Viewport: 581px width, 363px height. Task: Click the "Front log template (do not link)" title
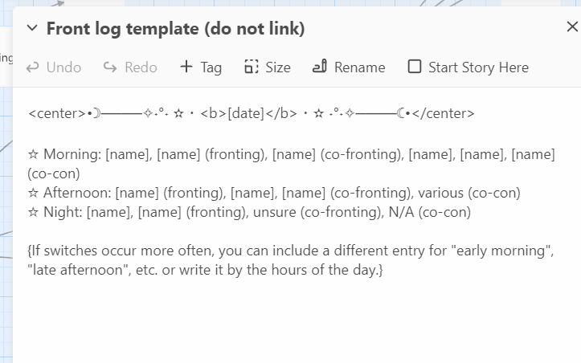175,29
